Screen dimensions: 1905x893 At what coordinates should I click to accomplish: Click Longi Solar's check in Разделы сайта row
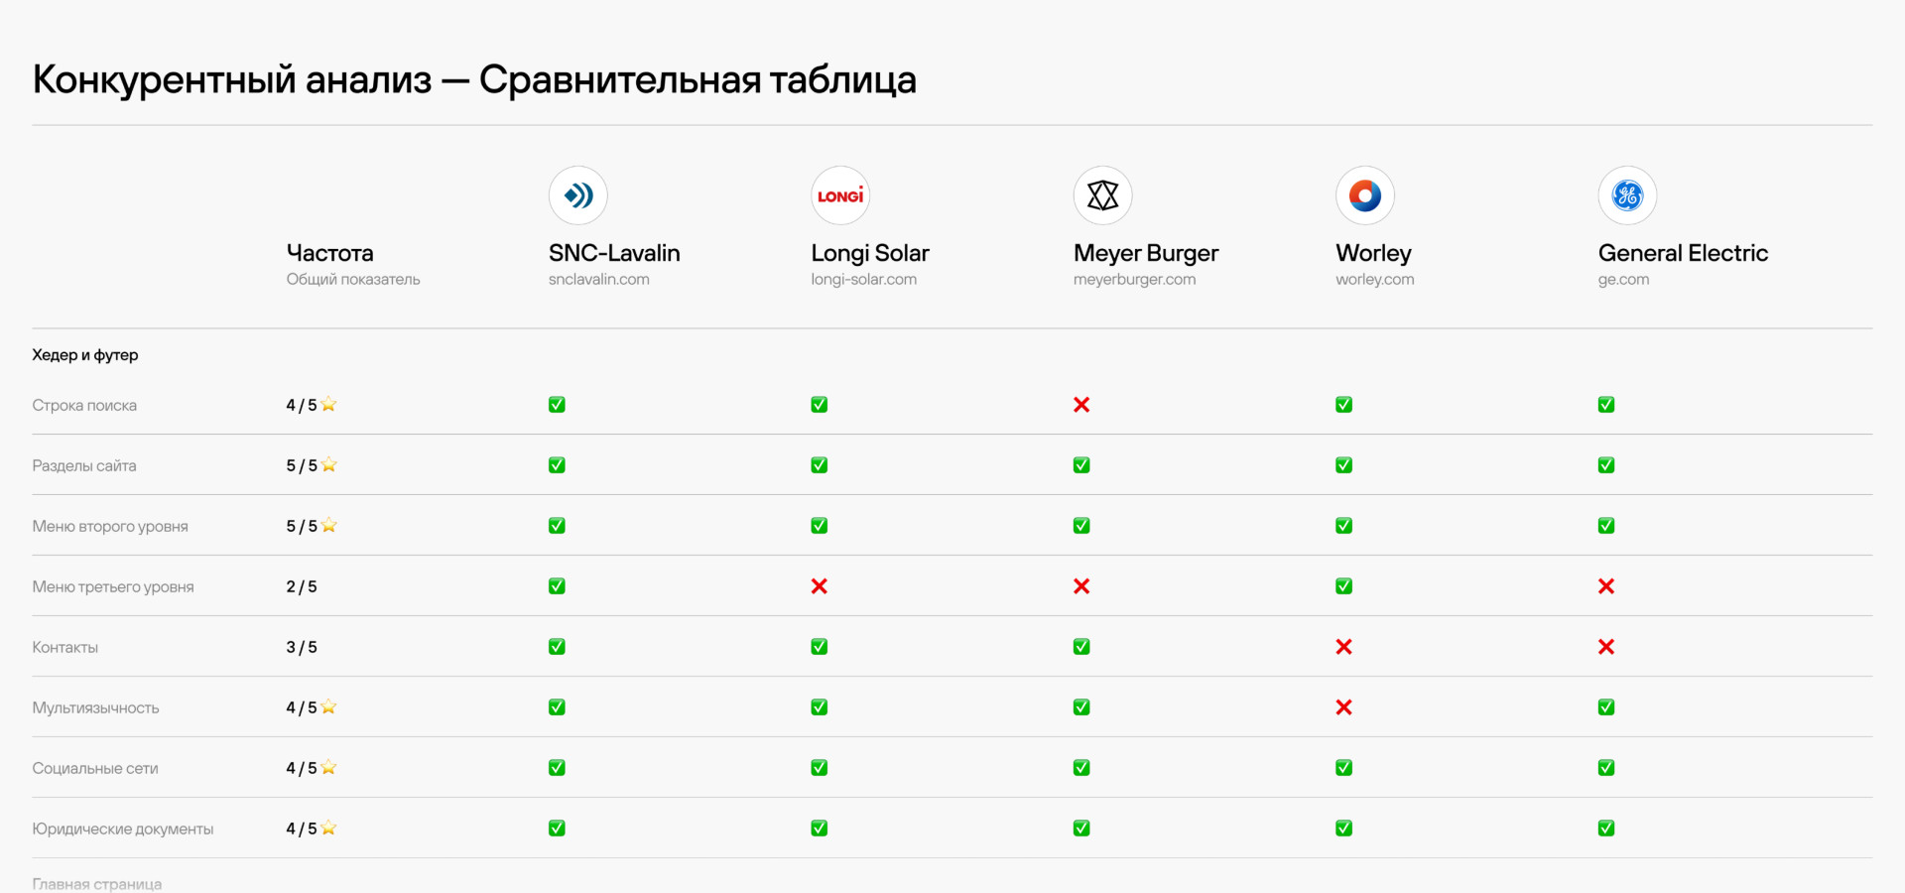coord(820,465)
